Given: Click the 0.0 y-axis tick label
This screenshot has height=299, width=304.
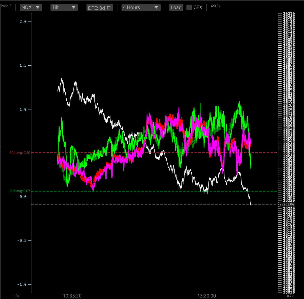Looking at the screenshot, I should click(23, 197).
